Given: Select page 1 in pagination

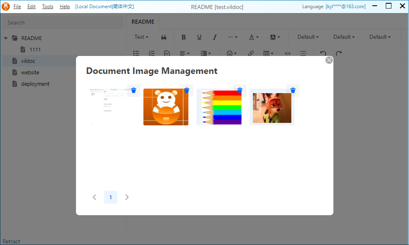Looking at the screenshot, I should (110, 197).
